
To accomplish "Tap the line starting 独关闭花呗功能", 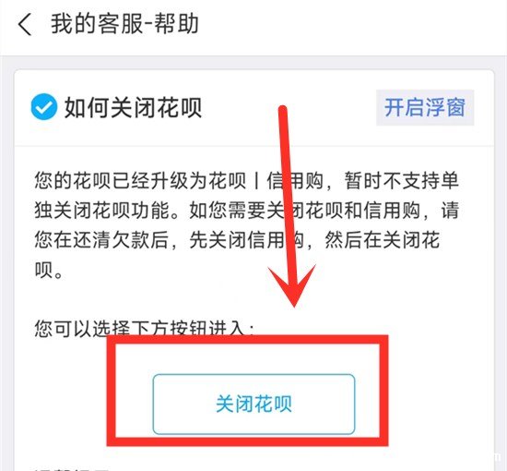I will (x=246, y=211).
